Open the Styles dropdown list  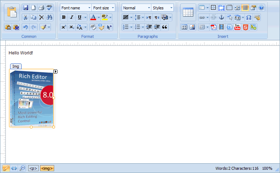point(162,8)
